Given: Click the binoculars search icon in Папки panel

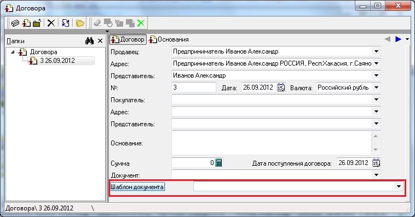Looking at the screenshot, I should (89, 41).
